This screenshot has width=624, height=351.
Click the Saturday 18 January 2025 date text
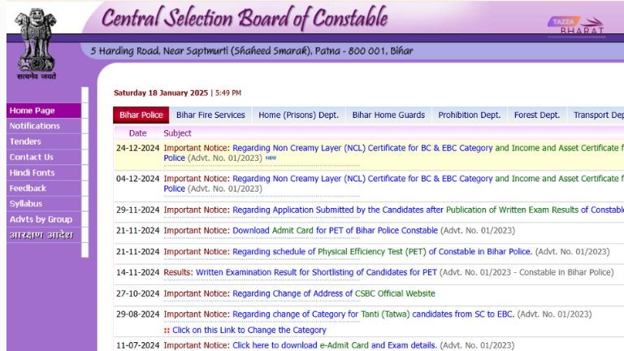pyautogui.click(x=161, y=93)
